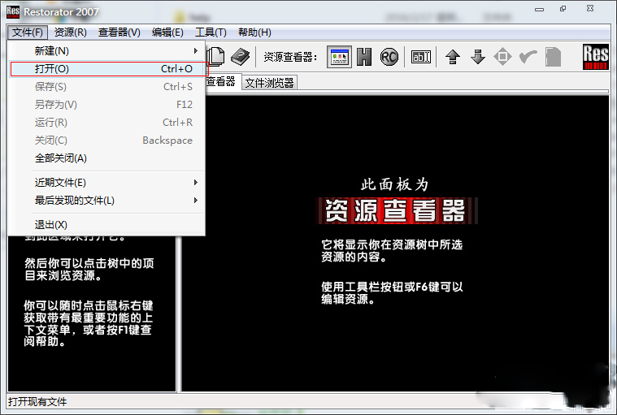This screenshot has width=617, height=415.
Task: Open the 帮助(H) menu
Action: 254,32
